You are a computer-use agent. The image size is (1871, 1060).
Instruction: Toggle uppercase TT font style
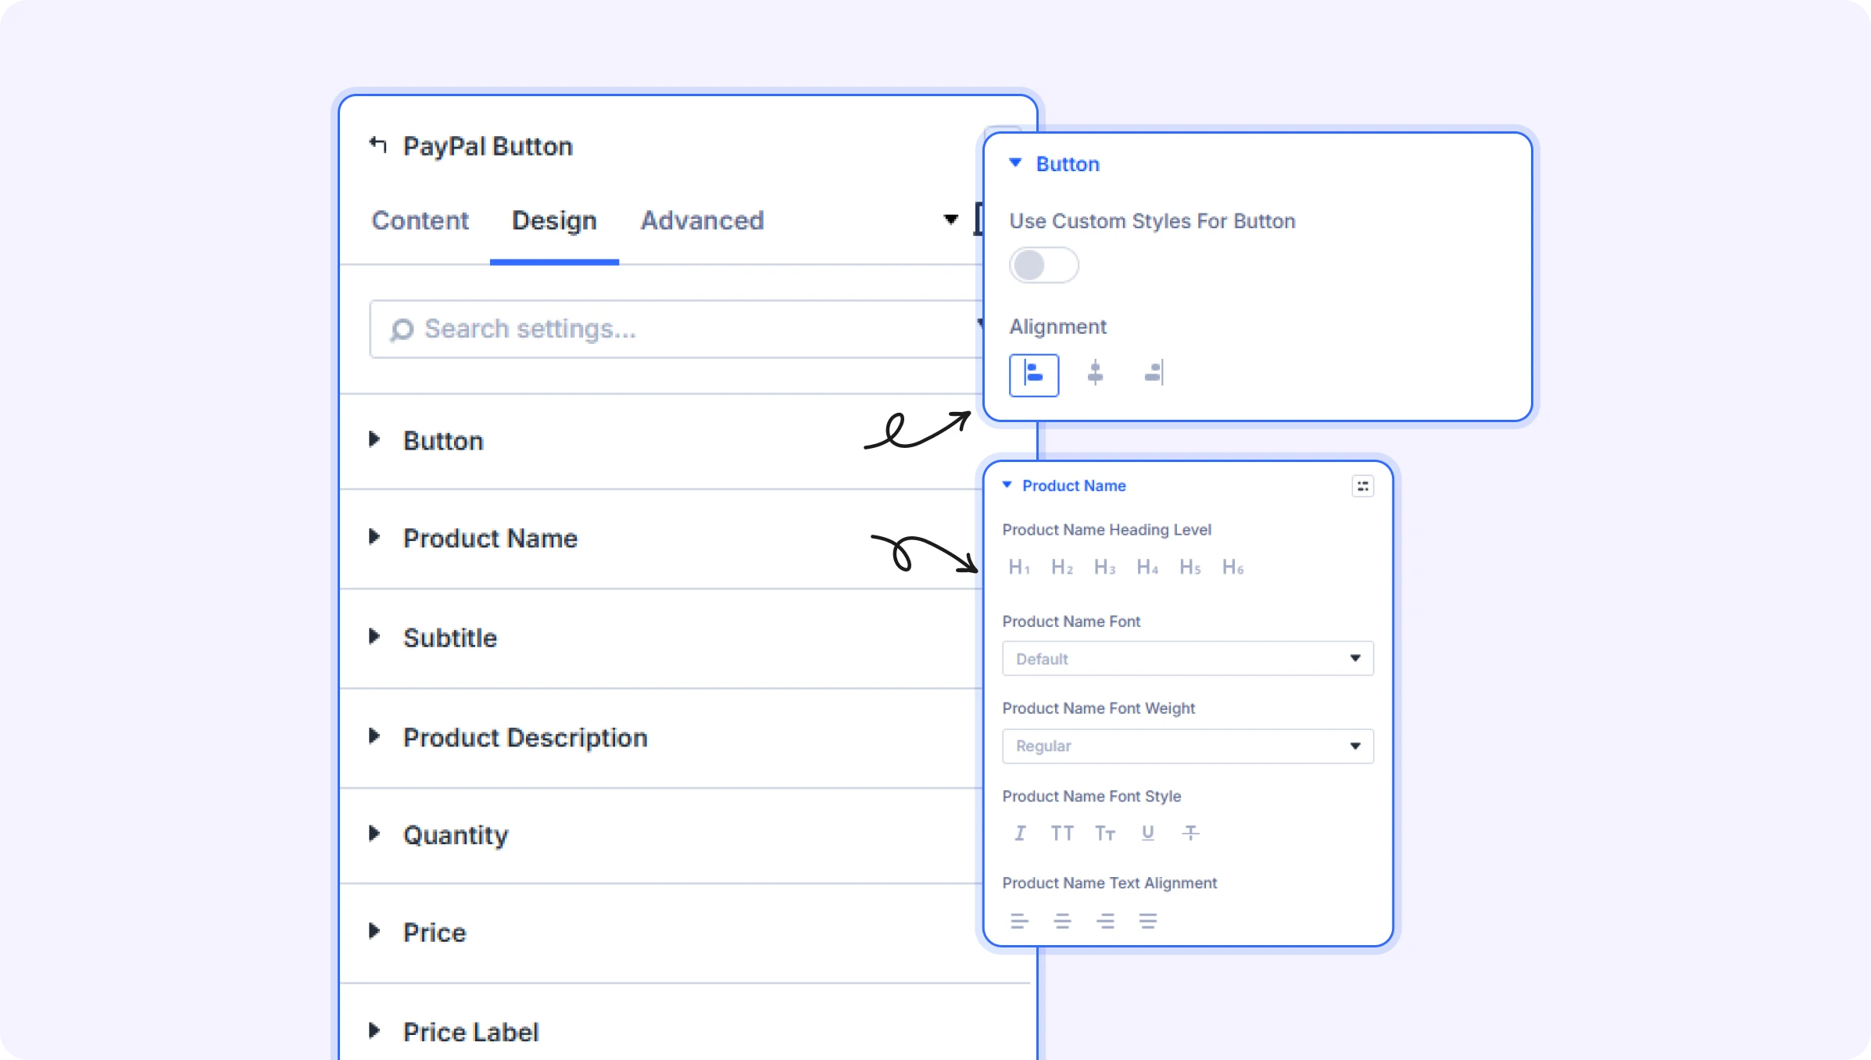1062,833
